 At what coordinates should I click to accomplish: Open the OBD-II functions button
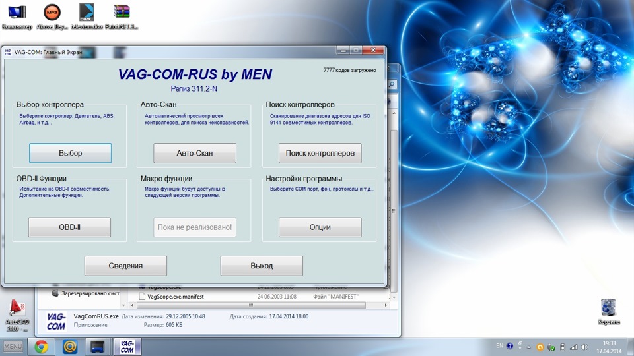pyautogui.click(x=69, y=227)
